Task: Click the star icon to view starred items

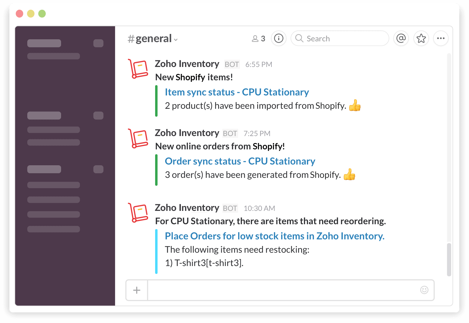Action: 421,38
